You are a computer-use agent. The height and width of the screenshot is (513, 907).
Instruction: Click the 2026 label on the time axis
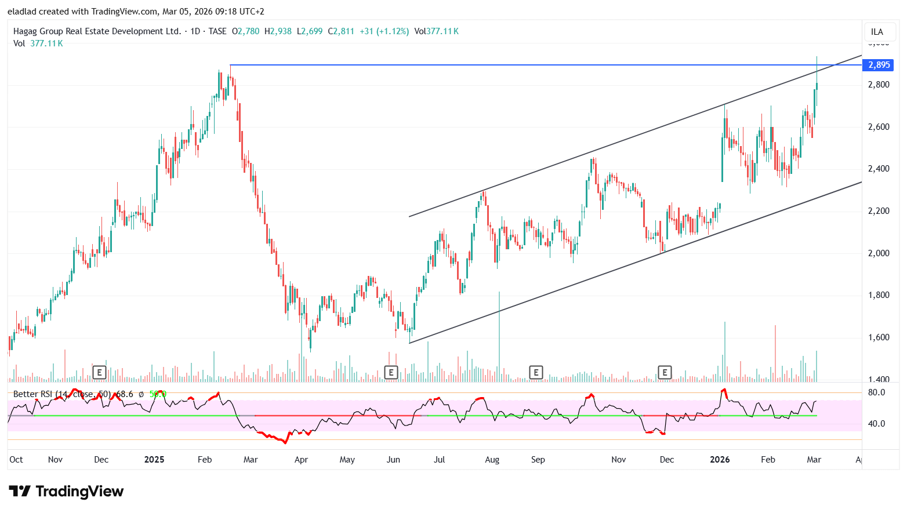pyautogui.click(x=720, y=460)
